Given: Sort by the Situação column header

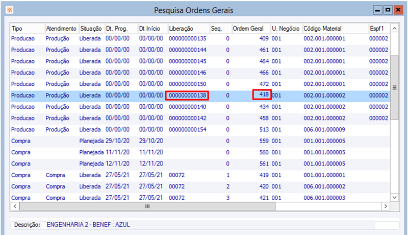Looking at the screenshot, I should [92, 29].
